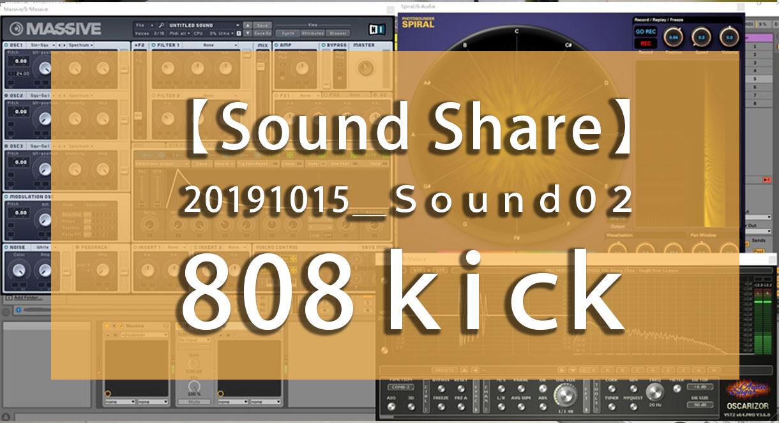Viewport: 779px width, 423px height.
Task: Click the previous preset up arrow
Action: (247, 26)
